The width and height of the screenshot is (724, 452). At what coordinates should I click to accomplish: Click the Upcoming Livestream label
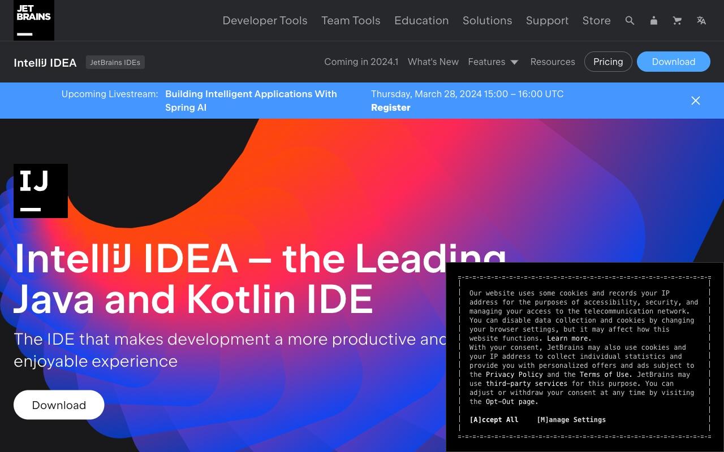[110, 94]
